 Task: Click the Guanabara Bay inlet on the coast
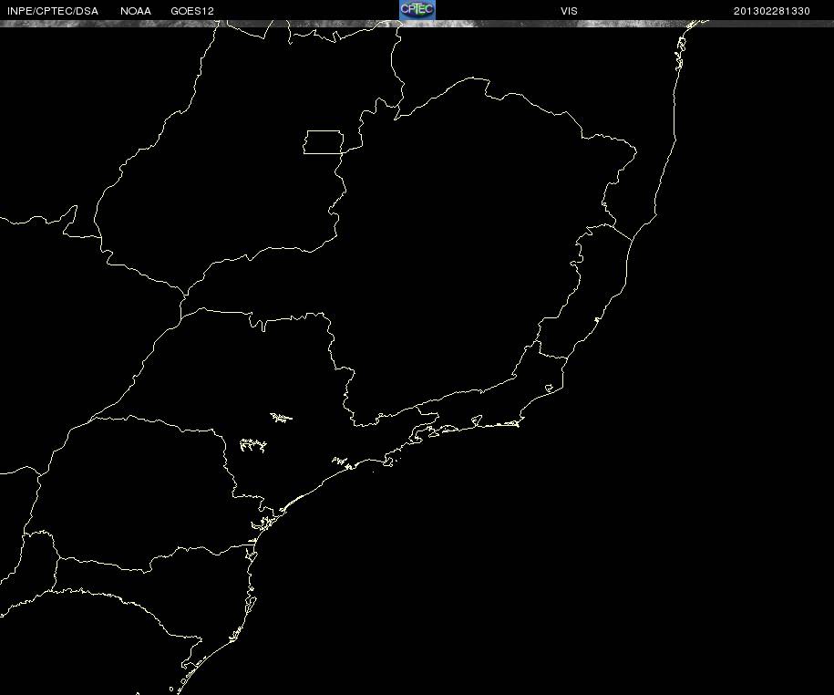pos(475,421)
